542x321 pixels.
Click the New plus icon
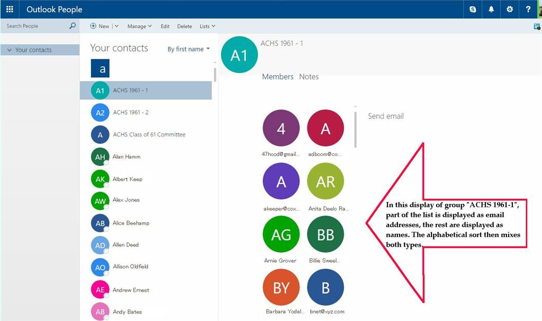pyautogui.click(x=93, y=26)
